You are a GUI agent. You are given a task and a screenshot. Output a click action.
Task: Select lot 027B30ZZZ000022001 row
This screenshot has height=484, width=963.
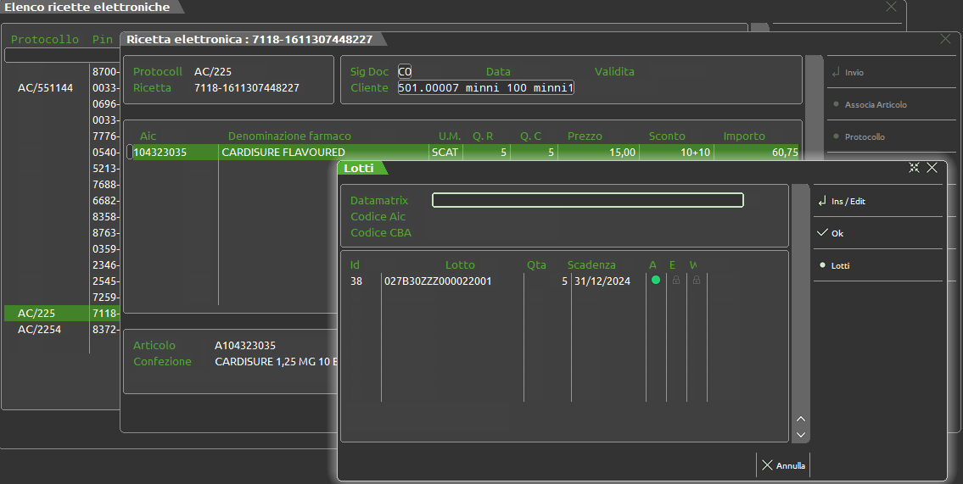438,281
